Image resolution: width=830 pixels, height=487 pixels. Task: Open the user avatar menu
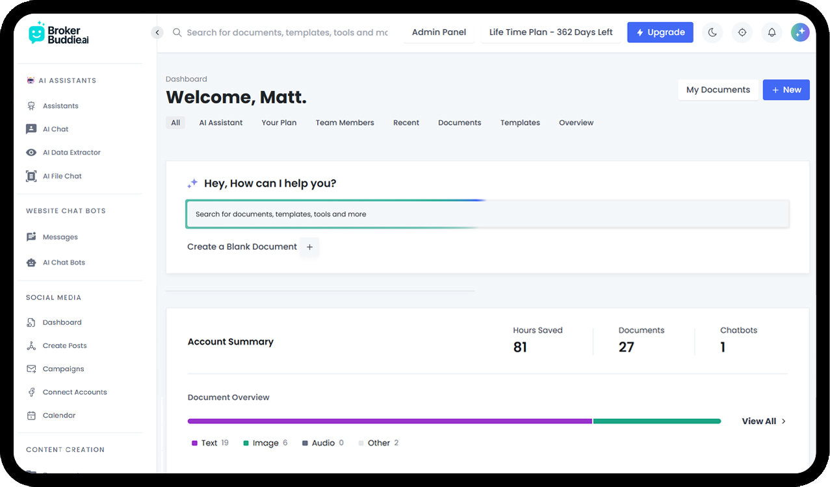tap(800, 32)
